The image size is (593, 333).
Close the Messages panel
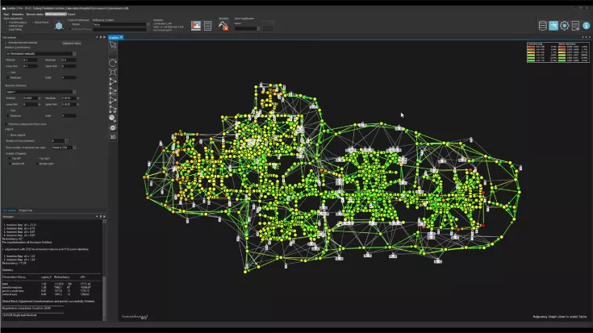104,217
